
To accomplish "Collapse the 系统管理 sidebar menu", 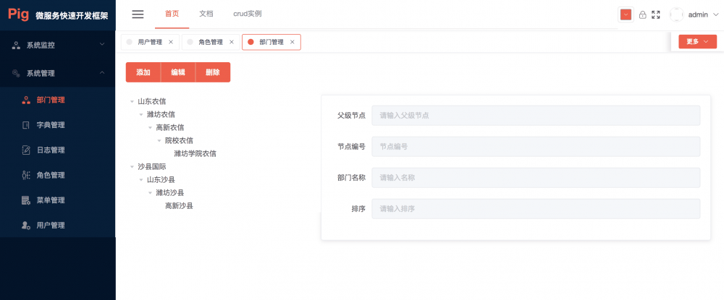I will (x=57, y=73).
